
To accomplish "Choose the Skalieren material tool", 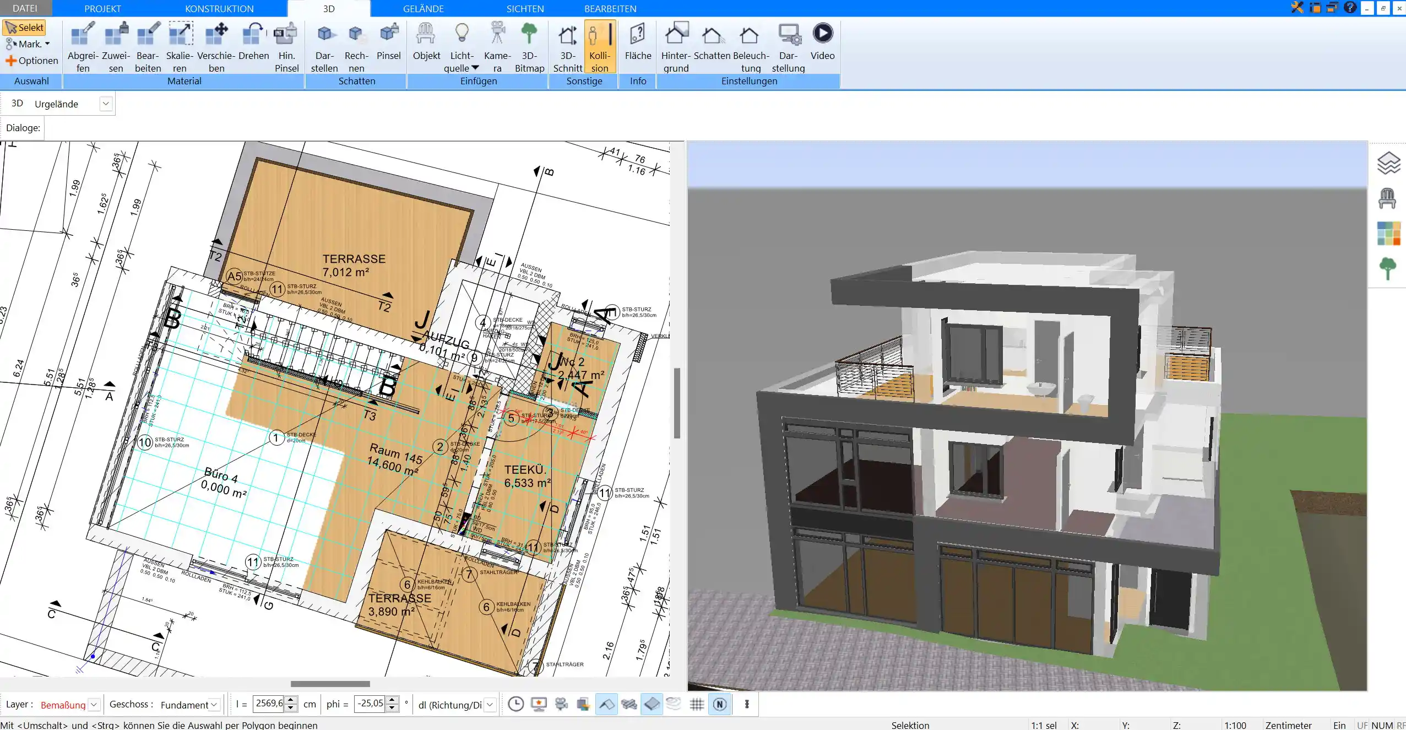I will 180,47.
